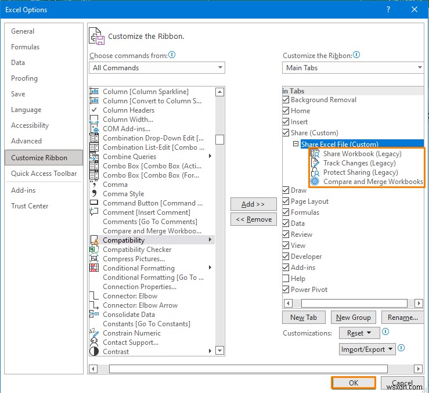
Task: Click the Constrain Numeric icon
Action: (94, 333)
